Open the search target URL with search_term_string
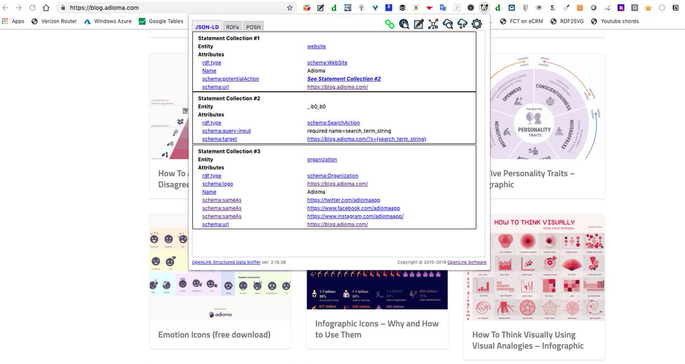 [366, 139]
